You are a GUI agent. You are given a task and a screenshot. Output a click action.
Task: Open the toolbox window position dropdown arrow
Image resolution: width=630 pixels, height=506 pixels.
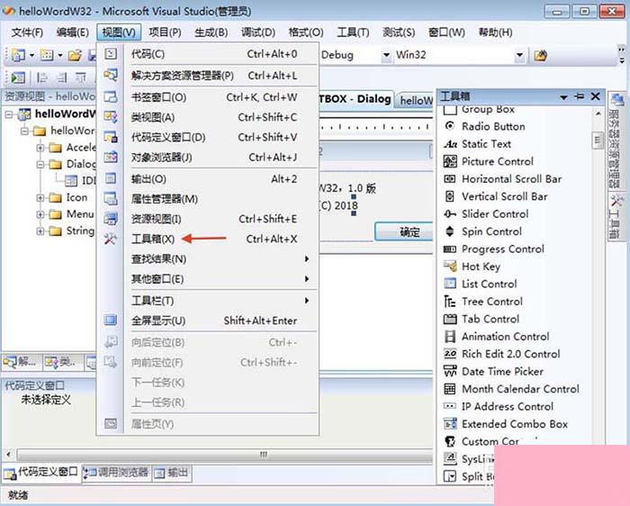[563, 97]
